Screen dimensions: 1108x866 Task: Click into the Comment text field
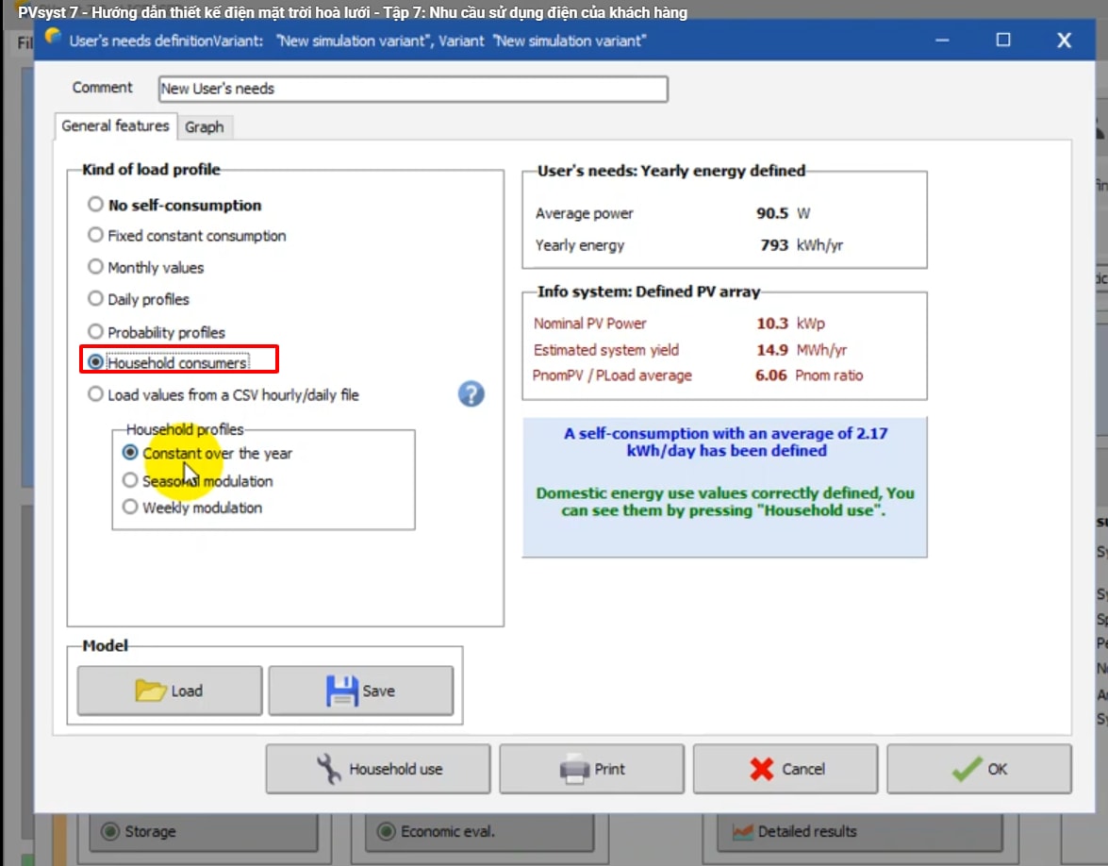point(413,89)
